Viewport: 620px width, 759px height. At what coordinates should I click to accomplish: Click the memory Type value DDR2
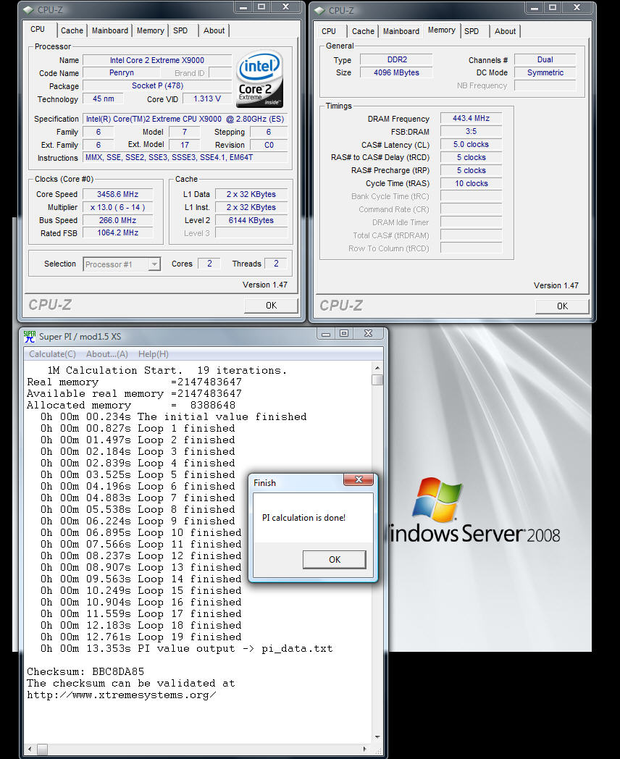click(x=396, y=59)
